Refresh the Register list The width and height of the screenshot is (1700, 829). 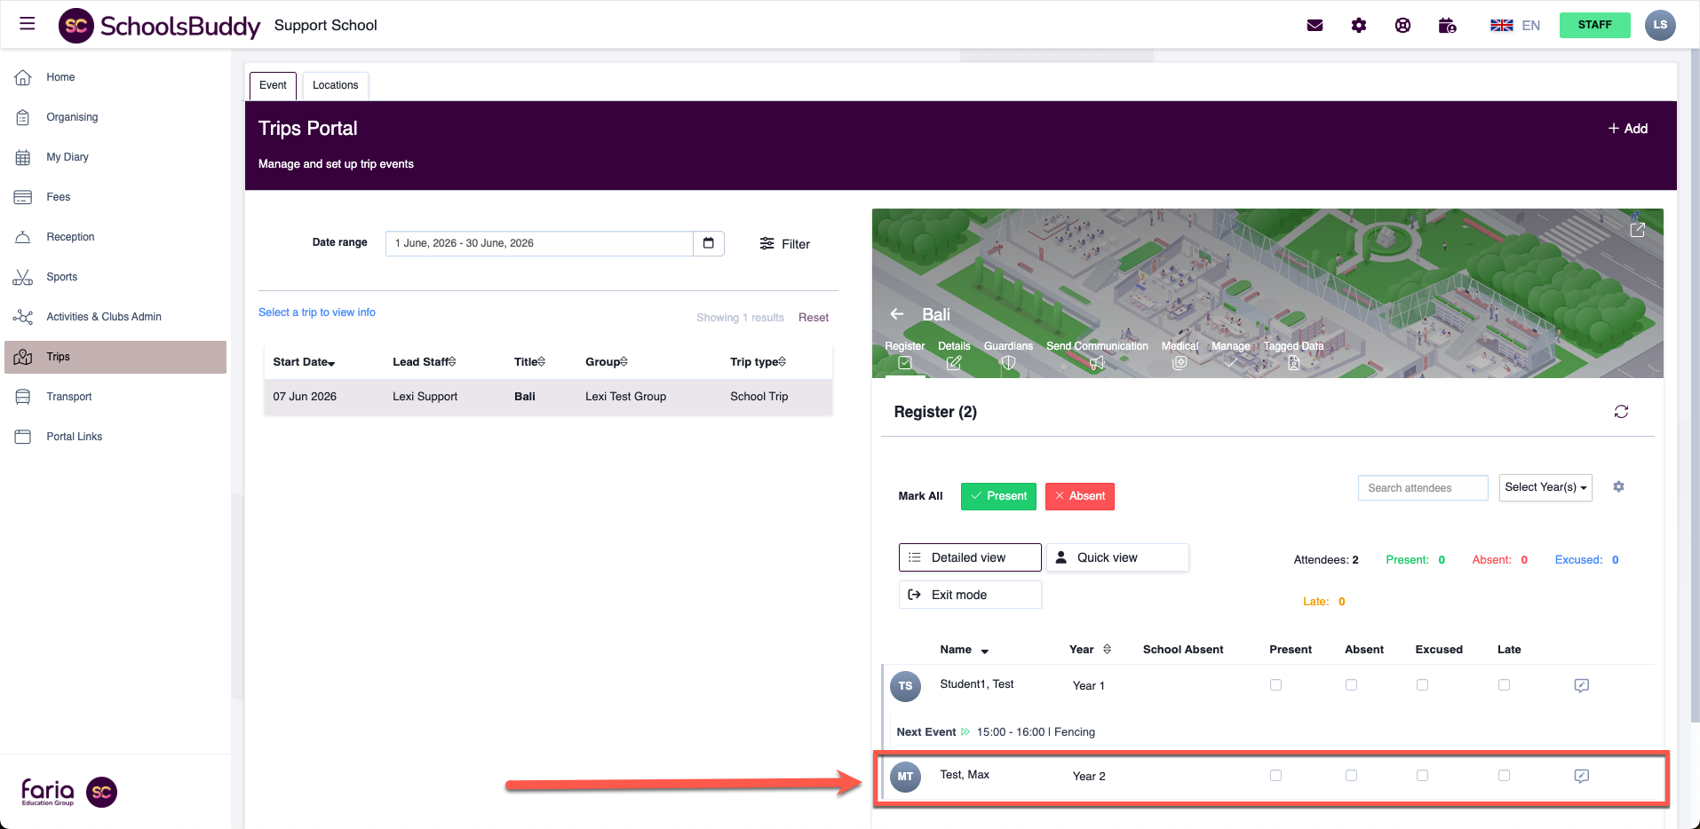[x=1621, y=412]
